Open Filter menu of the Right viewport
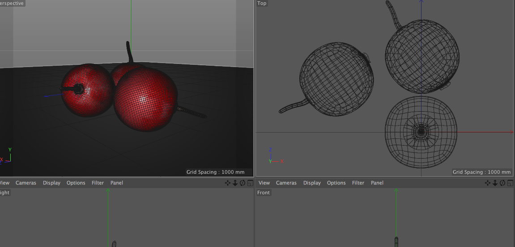The width and height of the screenshot is (515, 247). (98, 183)
